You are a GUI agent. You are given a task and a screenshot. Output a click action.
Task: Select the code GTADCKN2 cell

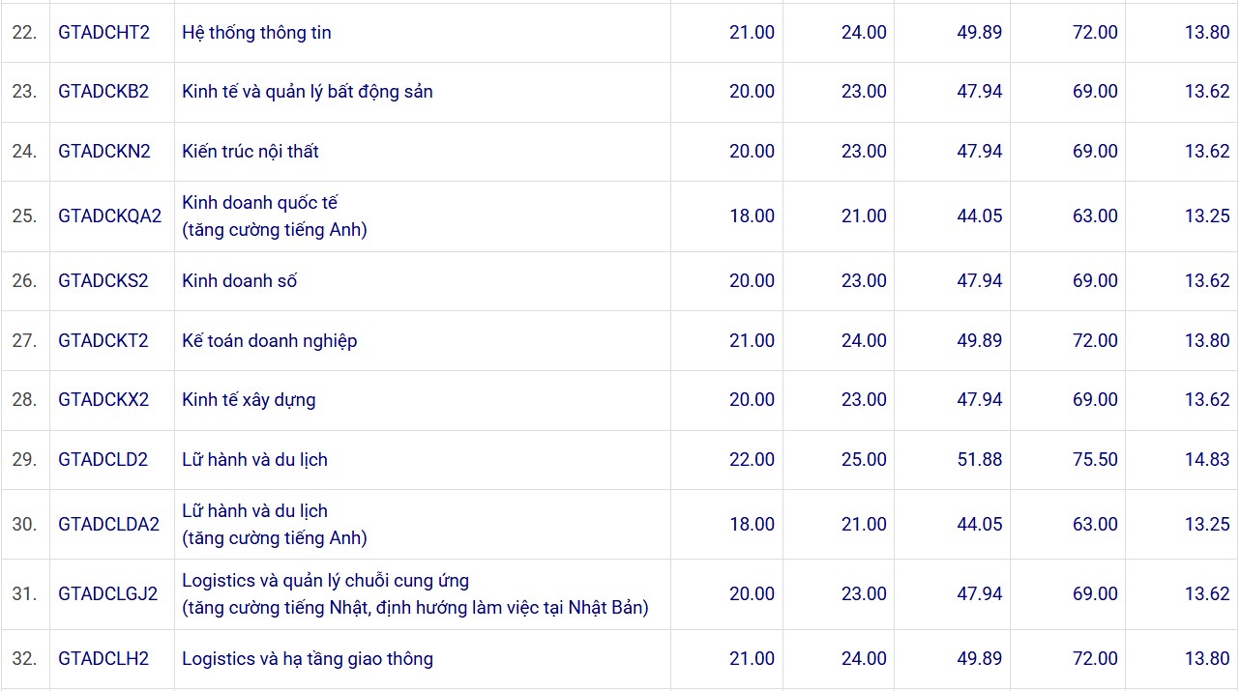point(104,152)
